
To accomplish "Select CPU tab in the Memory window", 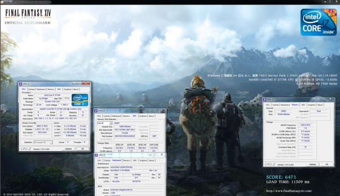I will [268, 105].
